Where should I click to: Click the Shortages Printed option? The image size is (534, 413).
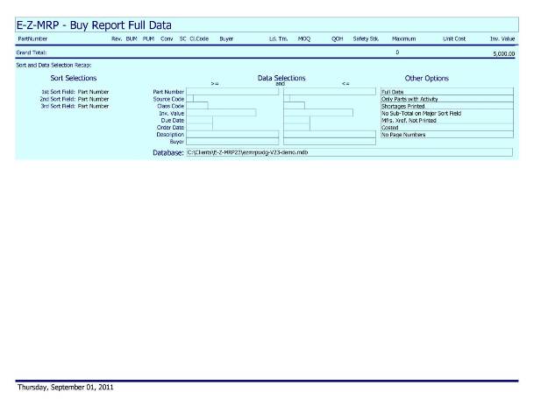click(x=445, y=106)
